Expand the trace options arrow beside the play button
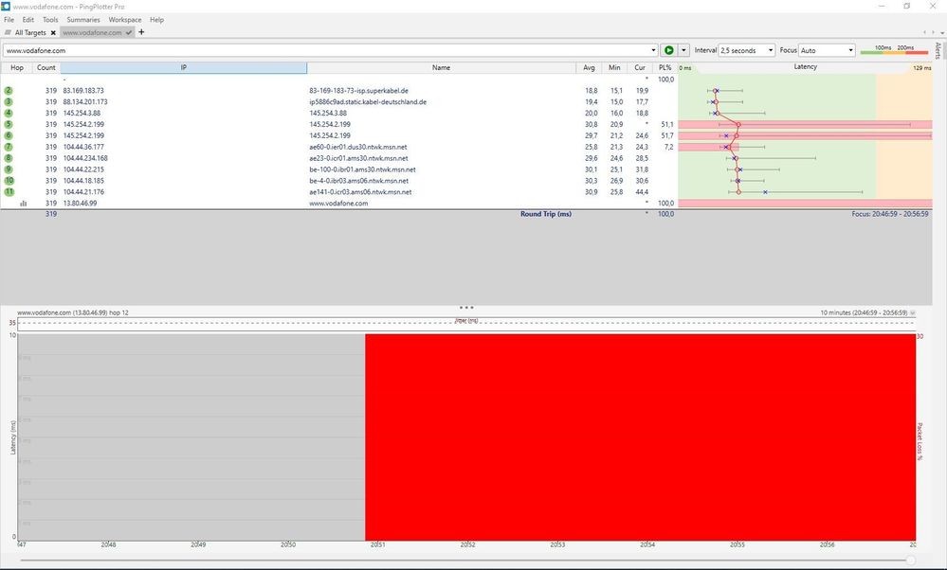This screenshot has height=570, width=947. point(683,50)
